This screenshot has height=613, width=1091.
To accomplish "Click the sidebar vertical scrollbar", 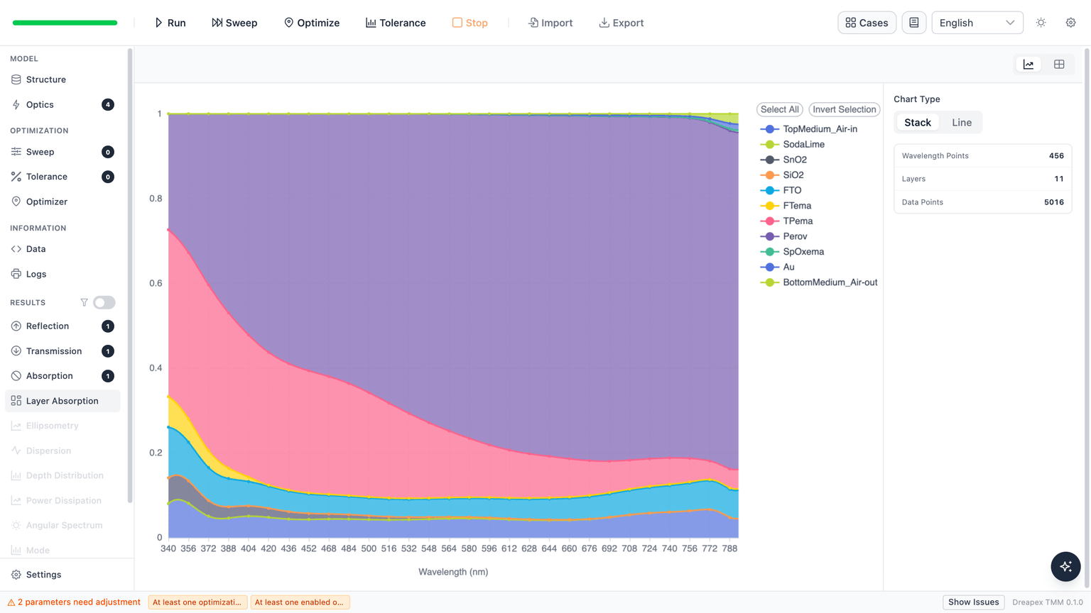I will (130, 275).
